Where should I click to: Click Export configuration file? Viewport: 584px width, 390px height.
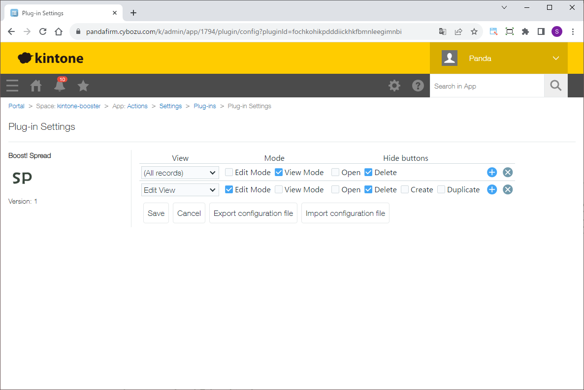(x=253, y=213)
